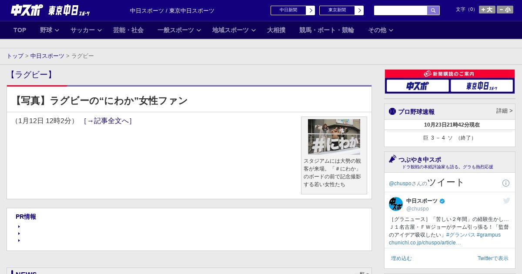This screenshot has width=522, height=274.
Task: Click the #grampus hashtag
Action: point(489,235)
